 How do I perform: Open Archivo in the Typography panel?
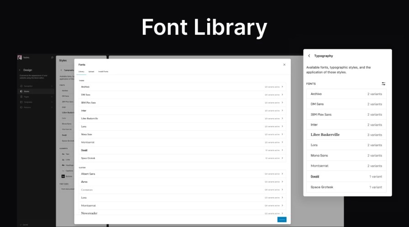click(x=346, y=94)
